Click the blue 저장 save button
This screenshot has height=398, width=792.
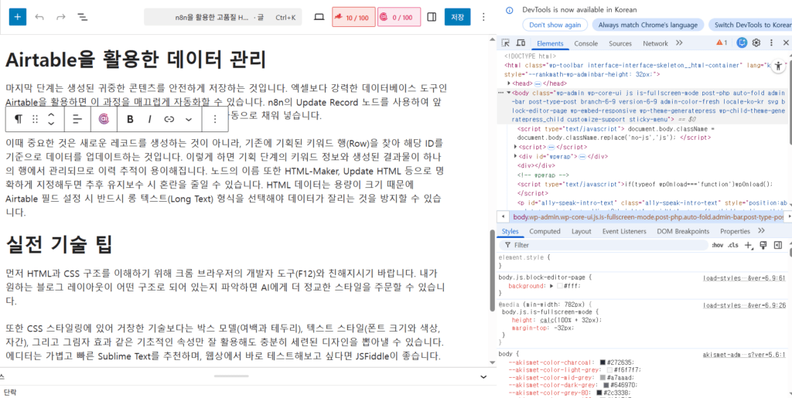click(458, 17)
